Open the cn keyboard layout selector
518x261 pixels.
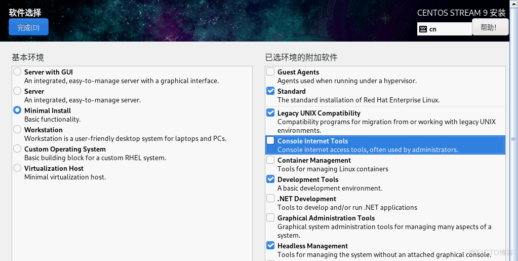445,29
